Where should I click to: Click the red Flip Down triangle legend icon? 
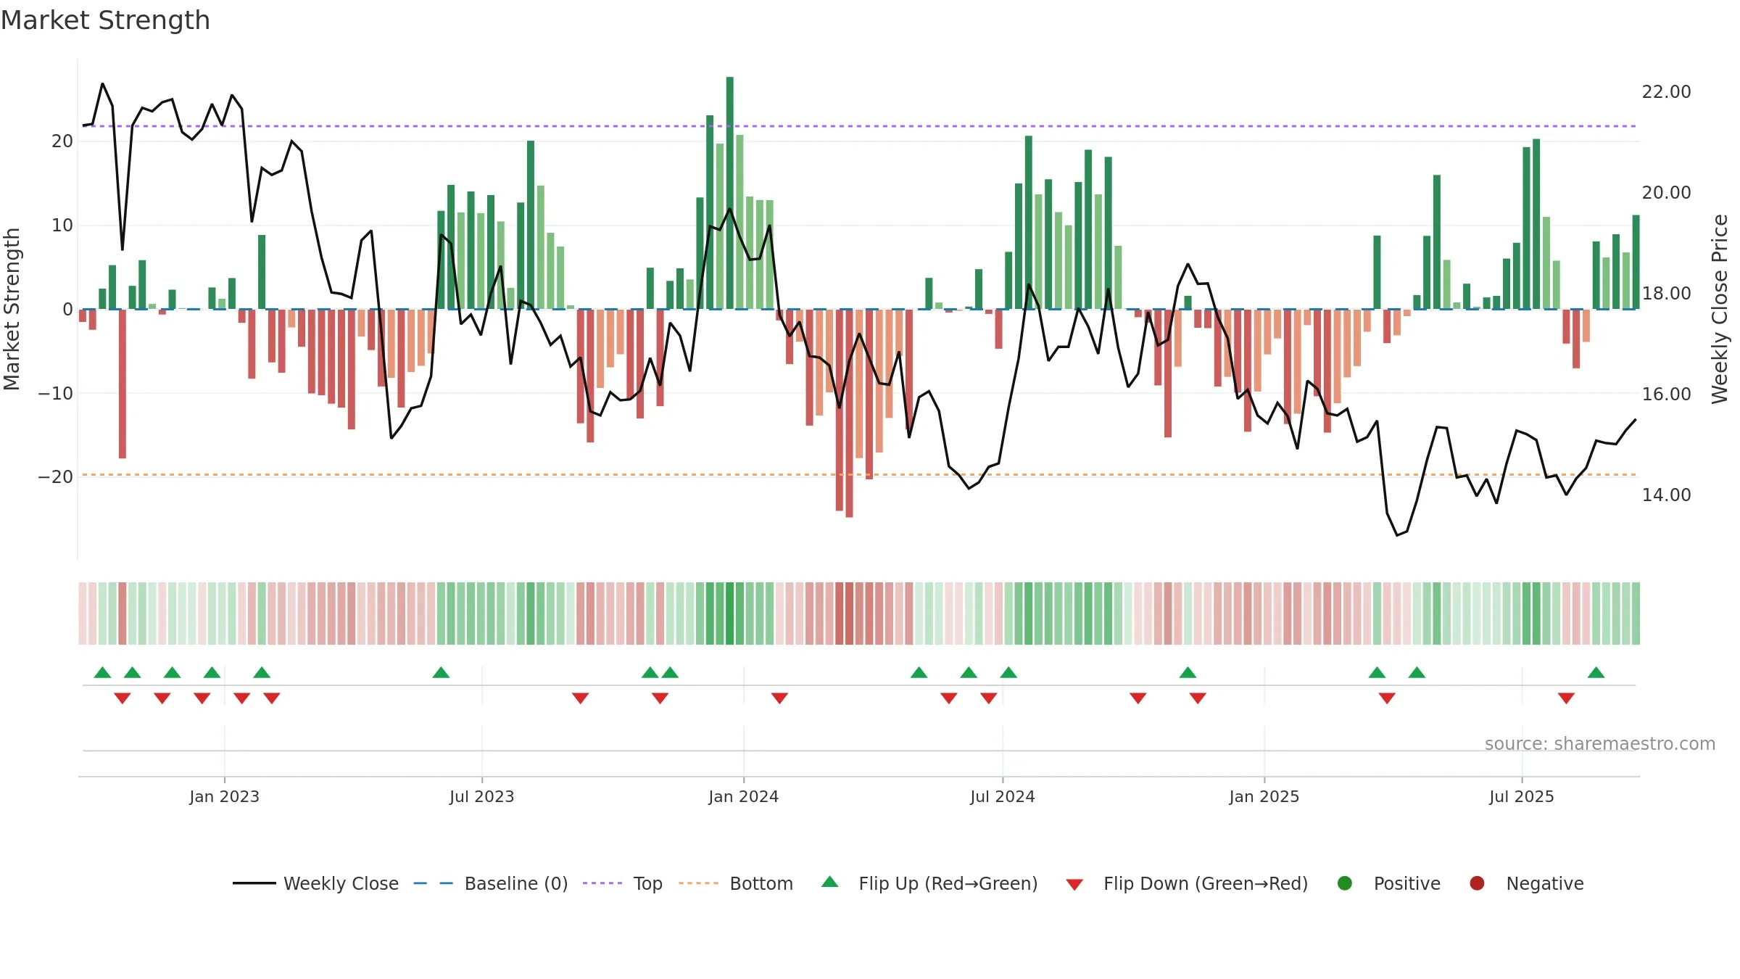[1075, 885]
